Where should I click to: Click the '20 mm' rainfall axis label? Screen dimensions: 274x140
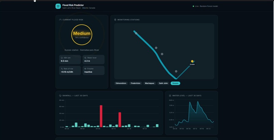tap(62, 120)
